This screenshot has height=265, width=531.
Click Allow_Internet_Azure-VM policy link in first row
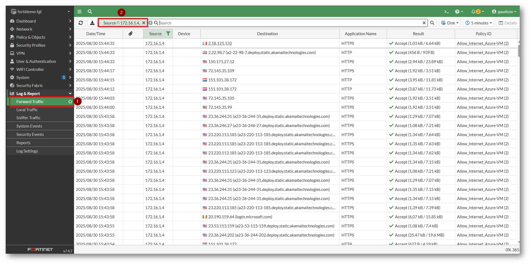[x=483, y=43]
